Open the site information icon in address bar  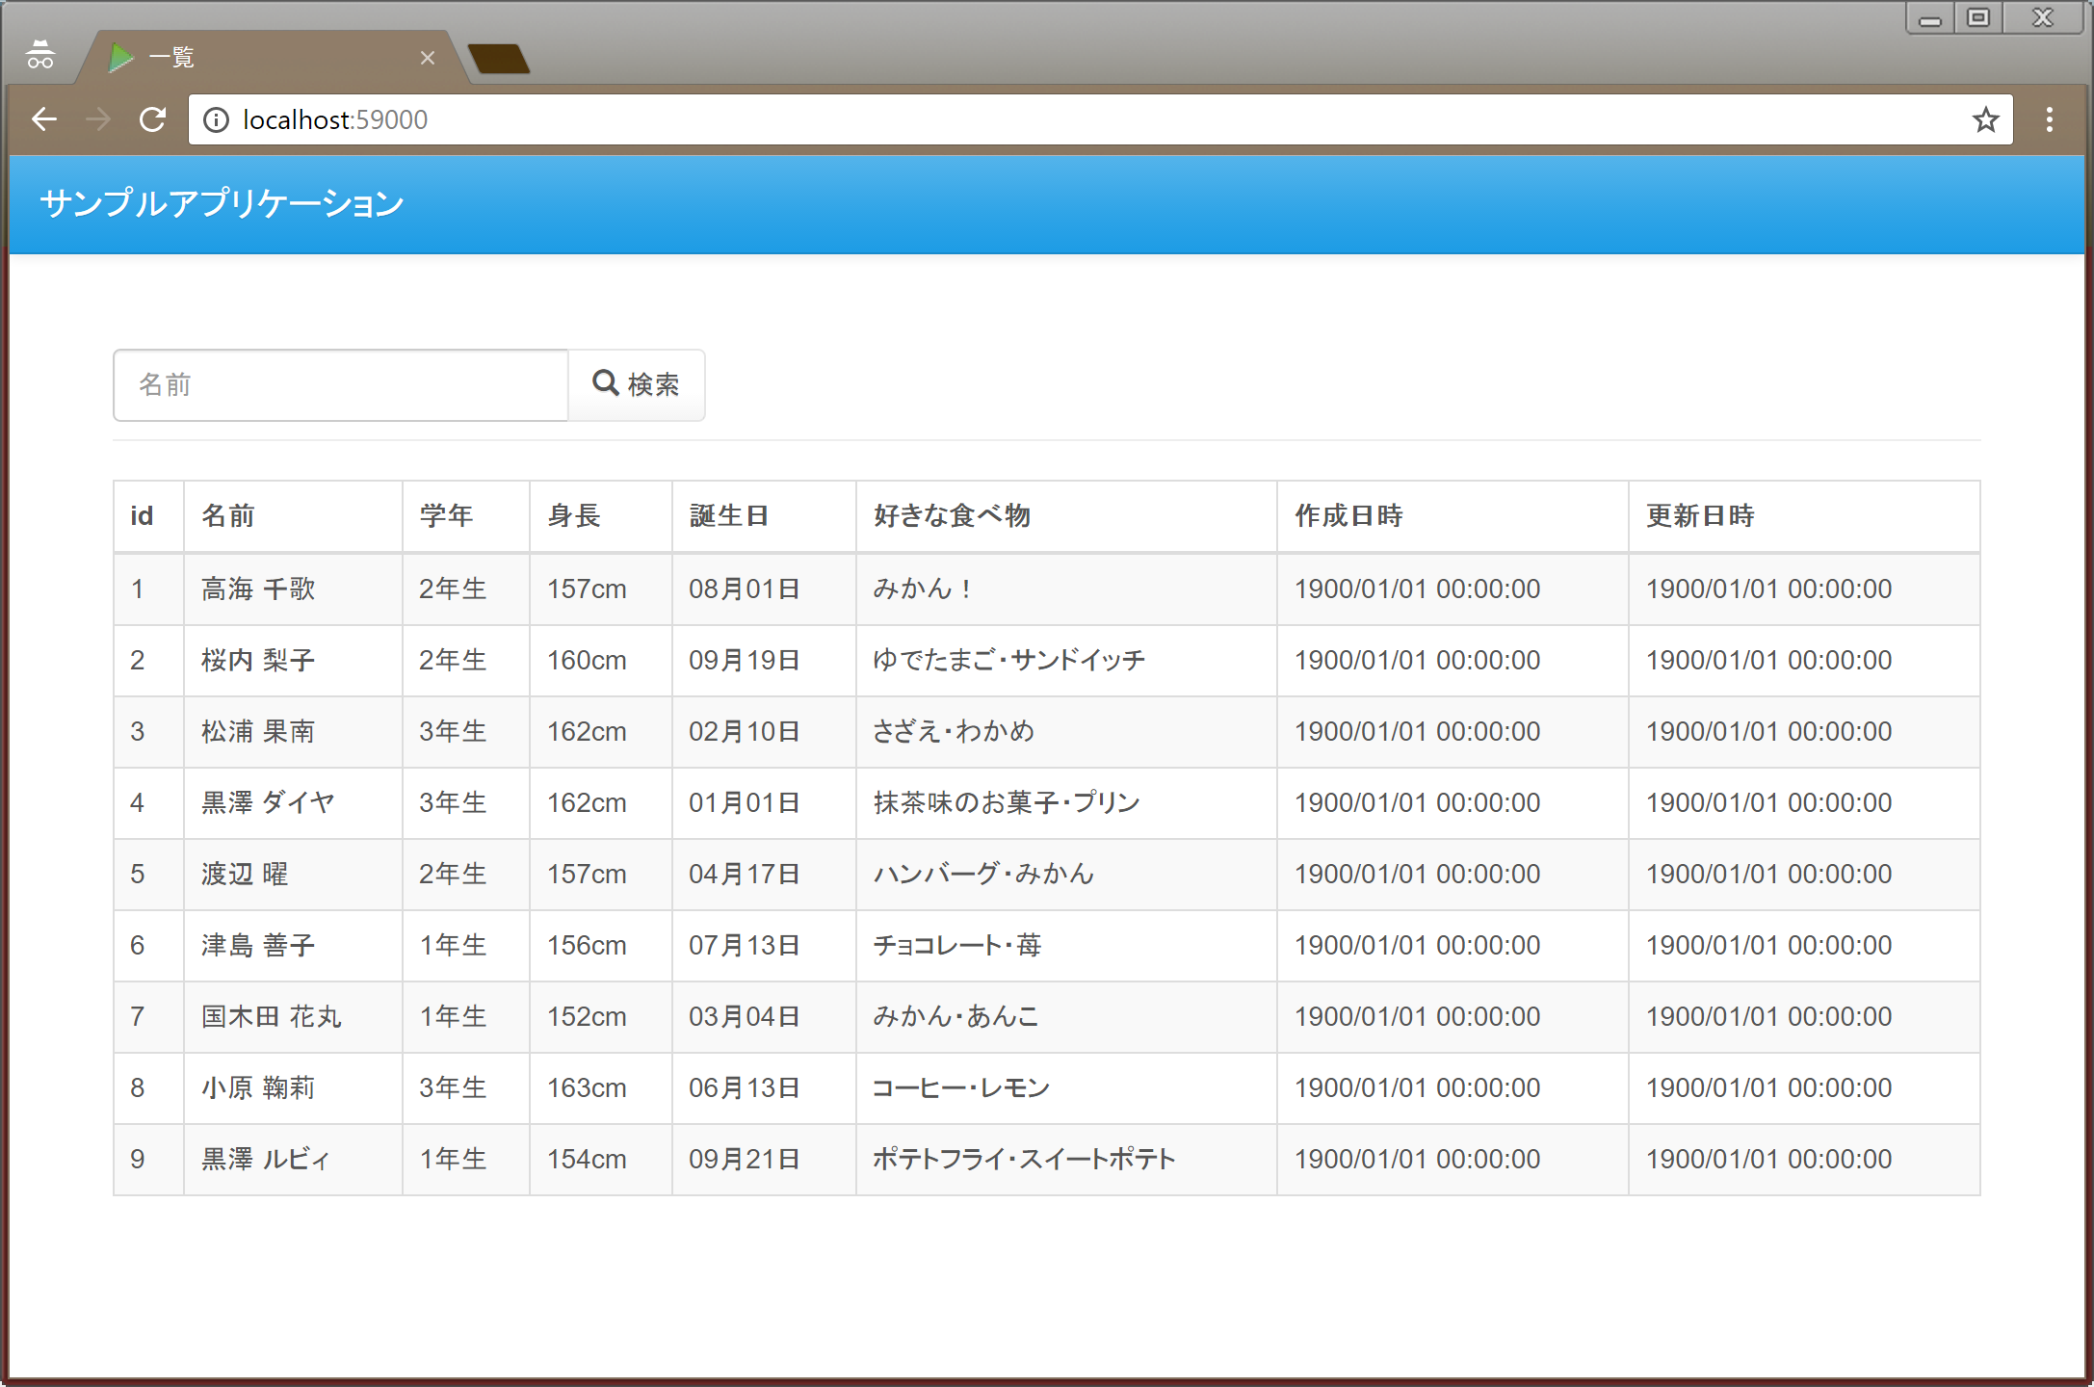[x=216, y=119]
